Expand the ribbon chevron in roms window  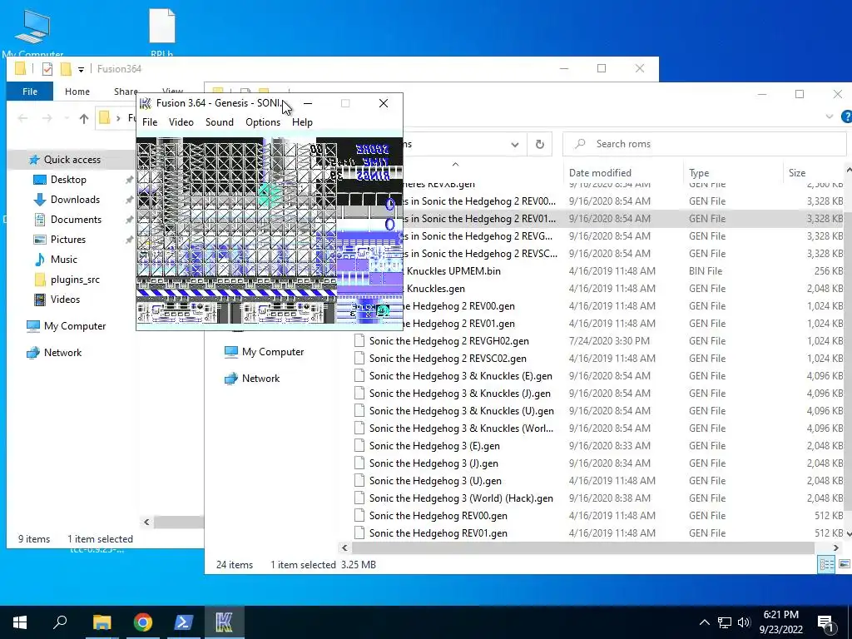tap(830, 116)
